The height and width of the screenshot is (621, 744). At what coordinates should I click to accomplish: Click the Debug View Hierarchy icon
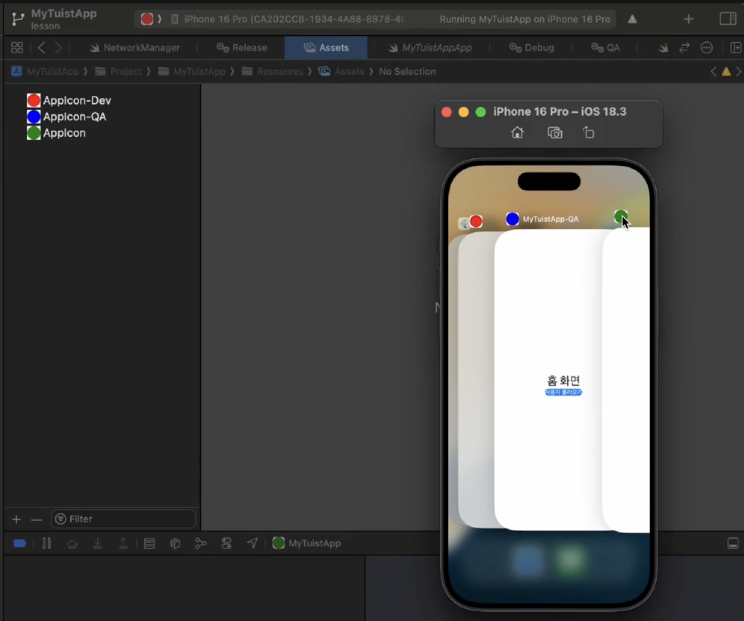click(175, 544)
